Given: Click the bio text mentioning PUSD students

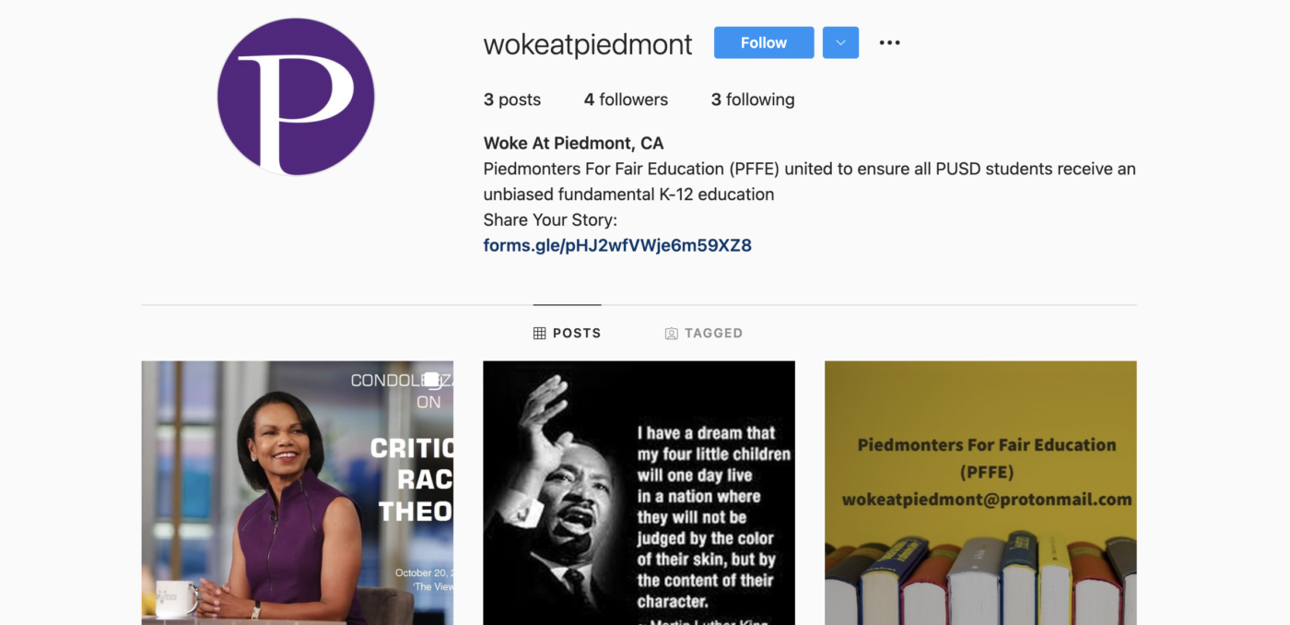Looking at the screenshot, I should [x=809, y=169].
